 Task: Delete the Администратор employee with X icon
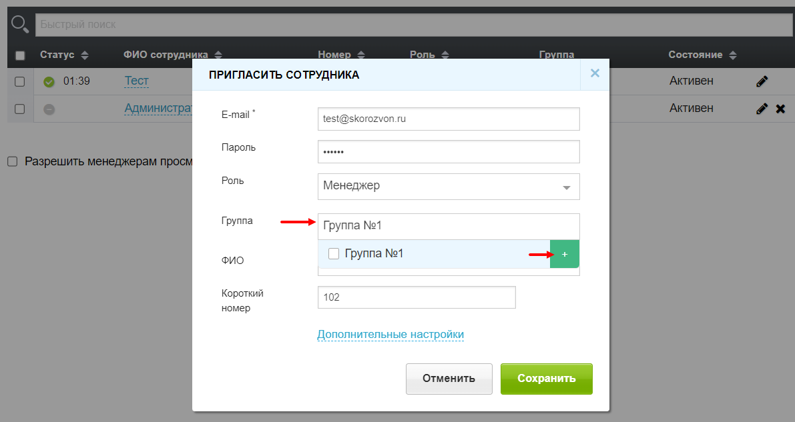pos(780,109)
